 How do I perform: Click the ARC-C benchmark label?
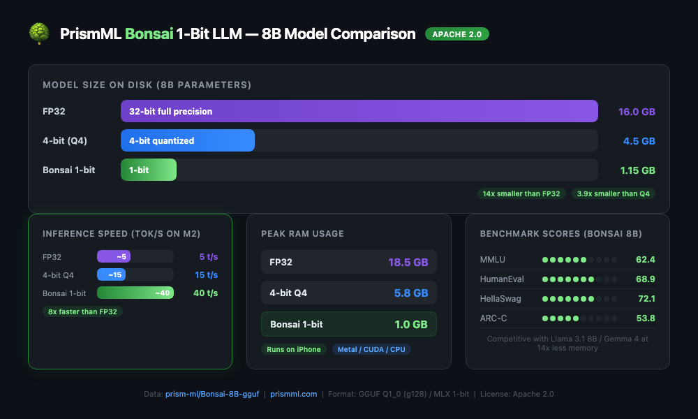[493, 318]
